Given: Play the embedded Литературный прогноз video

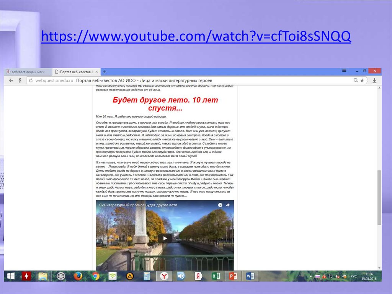Looking at the screenshot, I should pyautogui.click(x=165, y=238).
